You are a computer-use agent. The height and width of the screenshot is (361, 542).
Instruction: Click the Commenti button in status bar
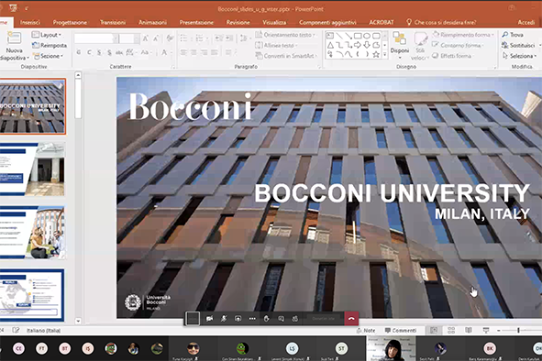click(401, 330)
